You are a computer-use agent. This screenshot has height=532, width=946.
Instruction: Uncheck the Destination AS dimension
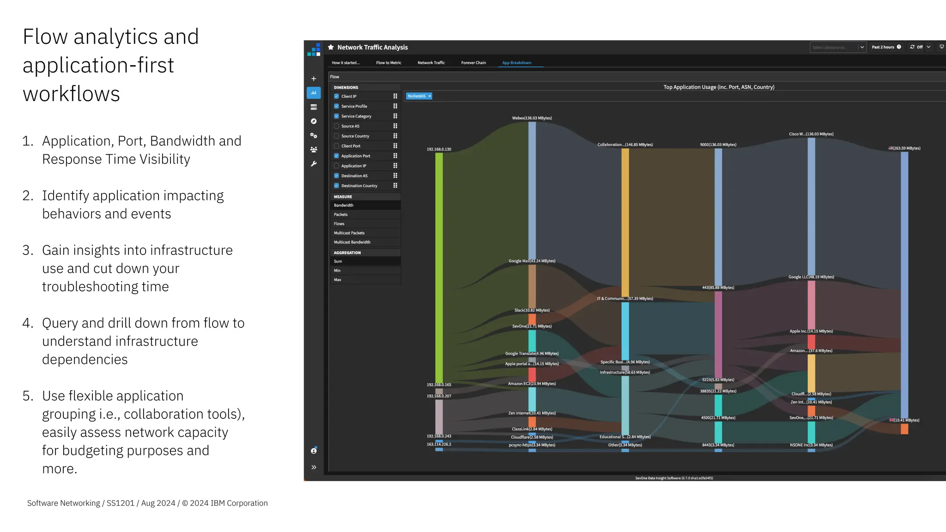(x=336, y=175)
